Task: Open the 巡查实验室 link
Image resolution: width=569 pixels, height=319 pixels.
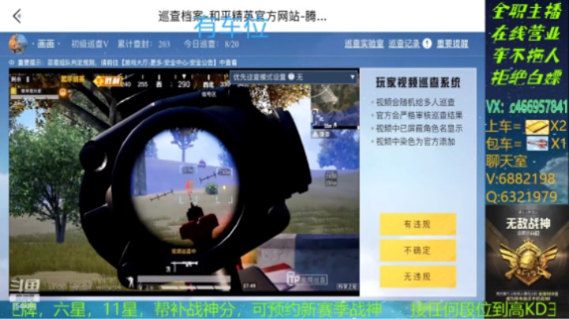Action: pyautogui.click(x=364, y=44)
